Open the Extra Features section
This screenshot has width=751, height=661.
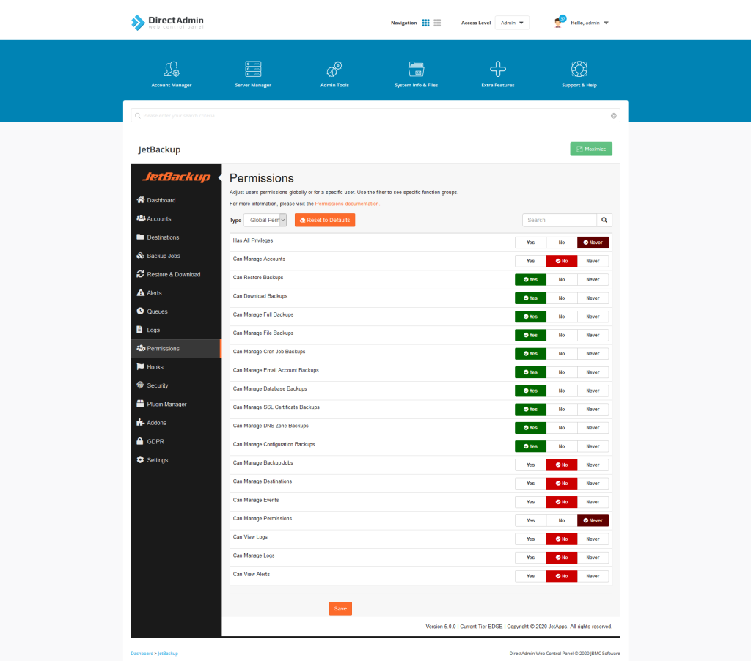tap(497, 73)
